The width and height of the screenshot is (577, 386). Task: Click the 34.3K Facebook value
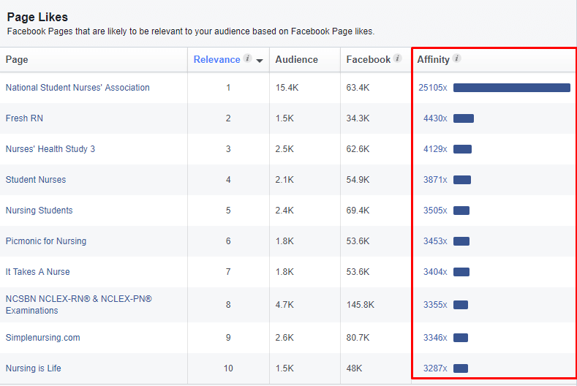(358, 118)
